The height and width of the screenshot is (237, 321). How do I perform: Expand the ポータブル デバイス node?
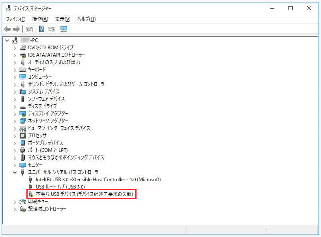[x=15, y=143]
